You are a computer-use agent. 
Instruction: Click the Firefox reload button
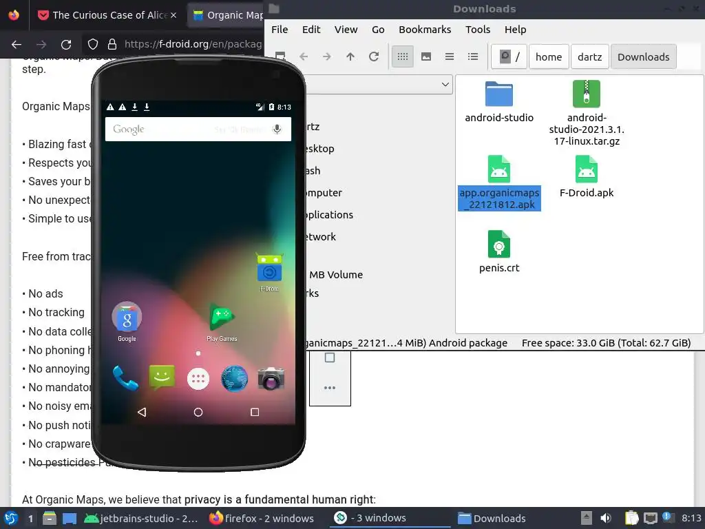coord(66,45)
